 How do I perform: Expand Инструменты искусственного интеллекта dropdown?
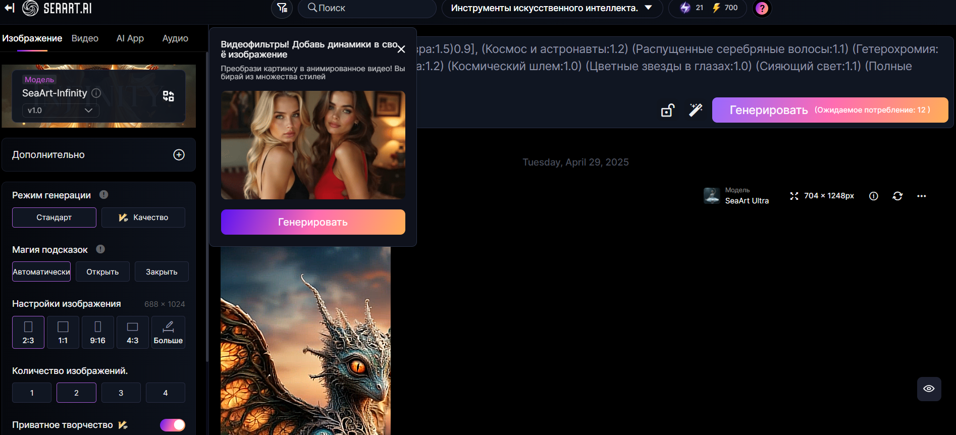552,8
